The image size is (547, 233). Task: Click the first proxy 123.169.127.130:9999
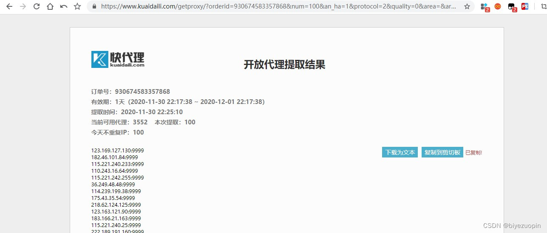(x=118, y=150)
